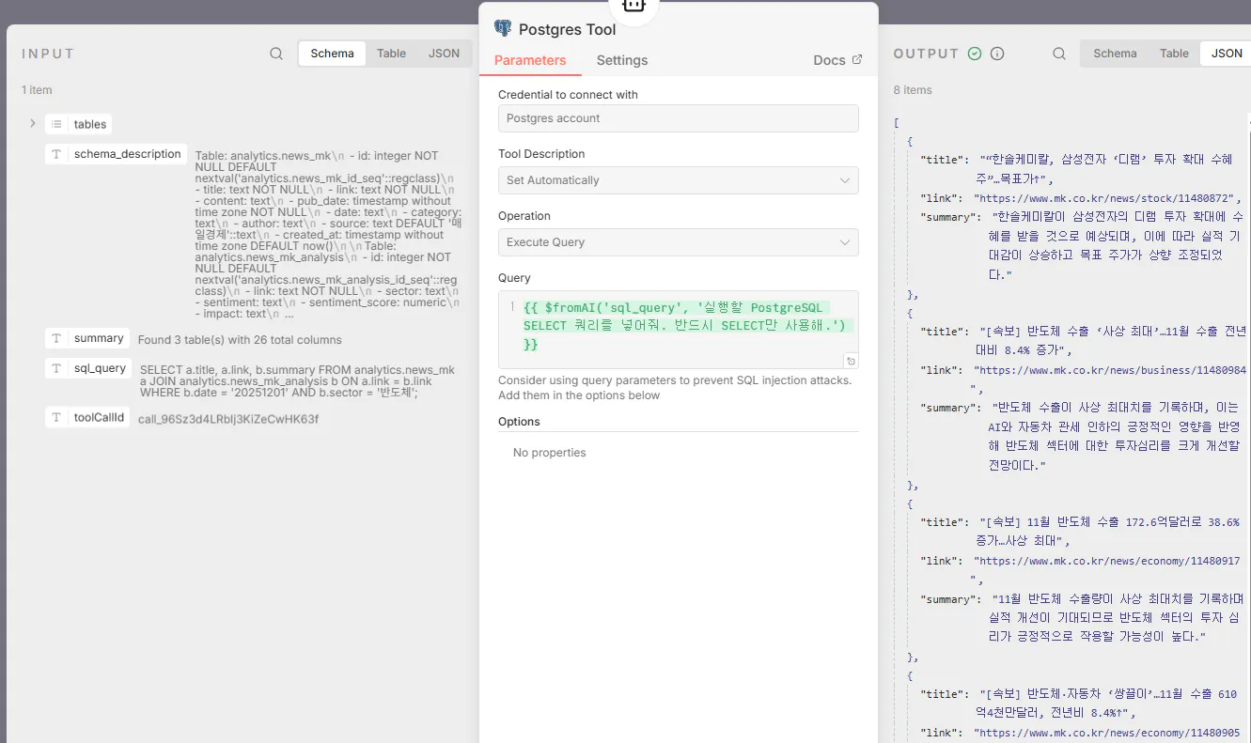Select the sql_query field pill
The height and width of the screenshot is (743, 1251).
(x=88, y=368)
